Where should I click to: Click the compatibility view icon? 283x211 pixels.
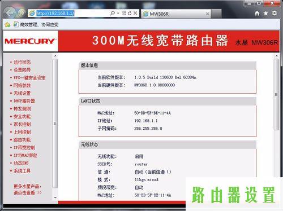pyautogui.click(x=124, y=13)
